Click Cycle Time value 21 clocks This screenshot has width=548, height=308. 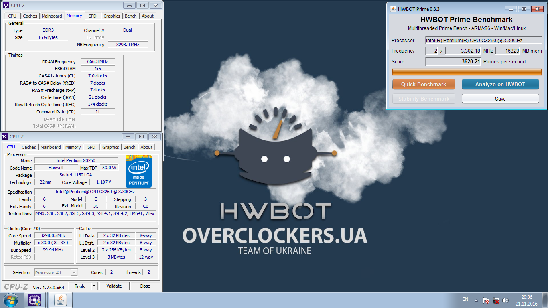pos(97,97)
